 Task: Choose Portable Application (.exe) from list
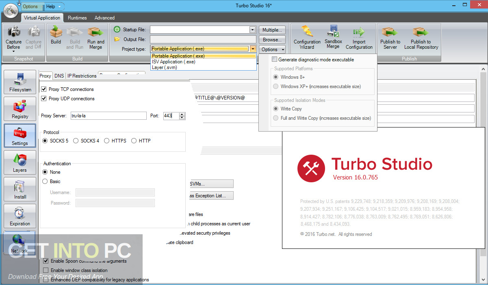203,56
